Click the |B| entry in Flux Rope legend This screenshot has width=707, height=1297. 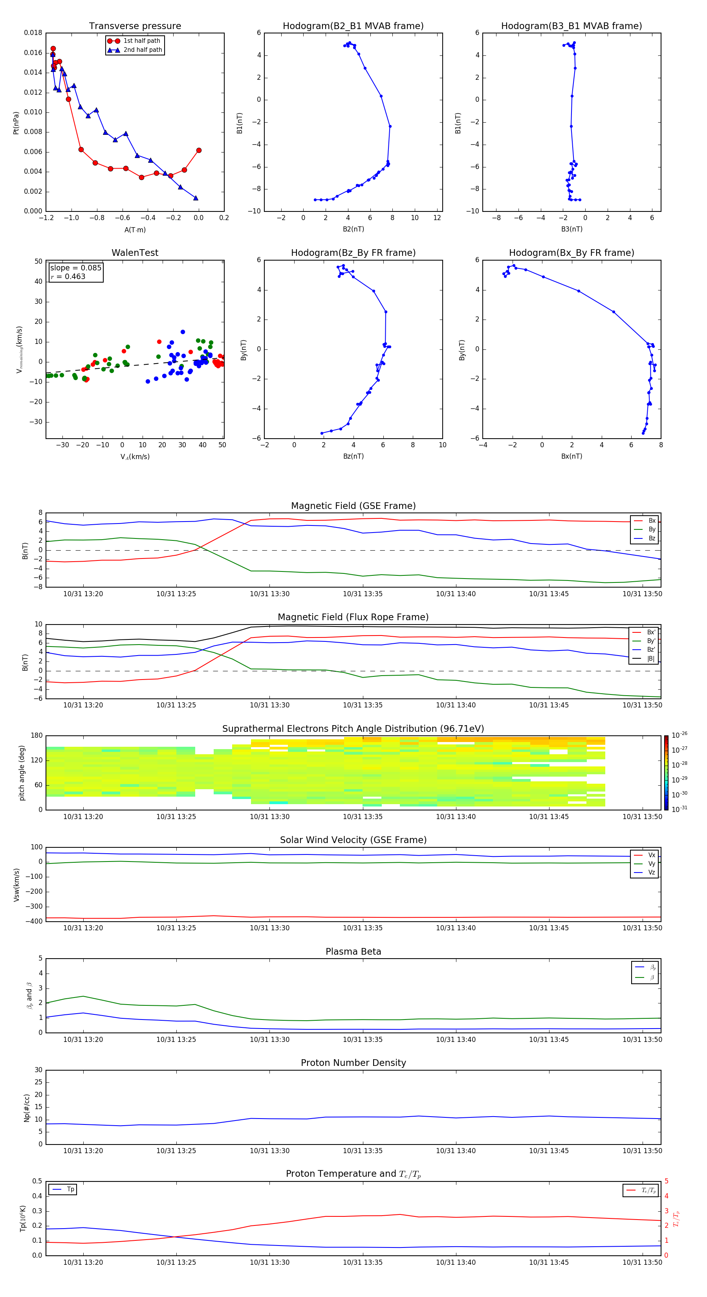[x=644, y=659]
